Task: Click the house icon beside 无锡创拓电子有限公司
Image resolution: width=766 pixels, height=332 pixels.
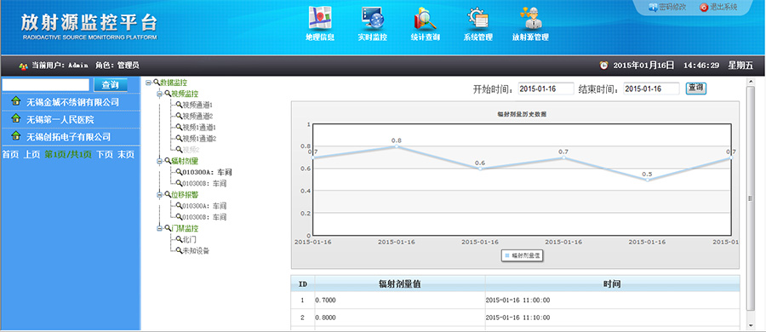Action: coord(16,136)
